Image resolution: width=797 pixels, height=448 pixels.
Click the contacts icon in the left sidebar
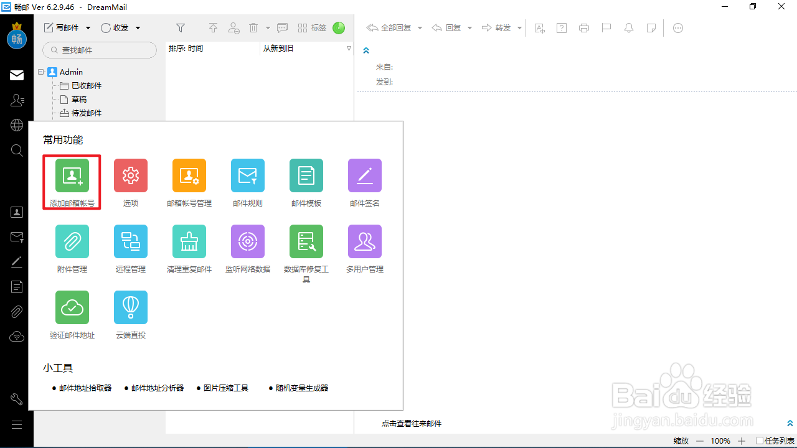(17, 100)
